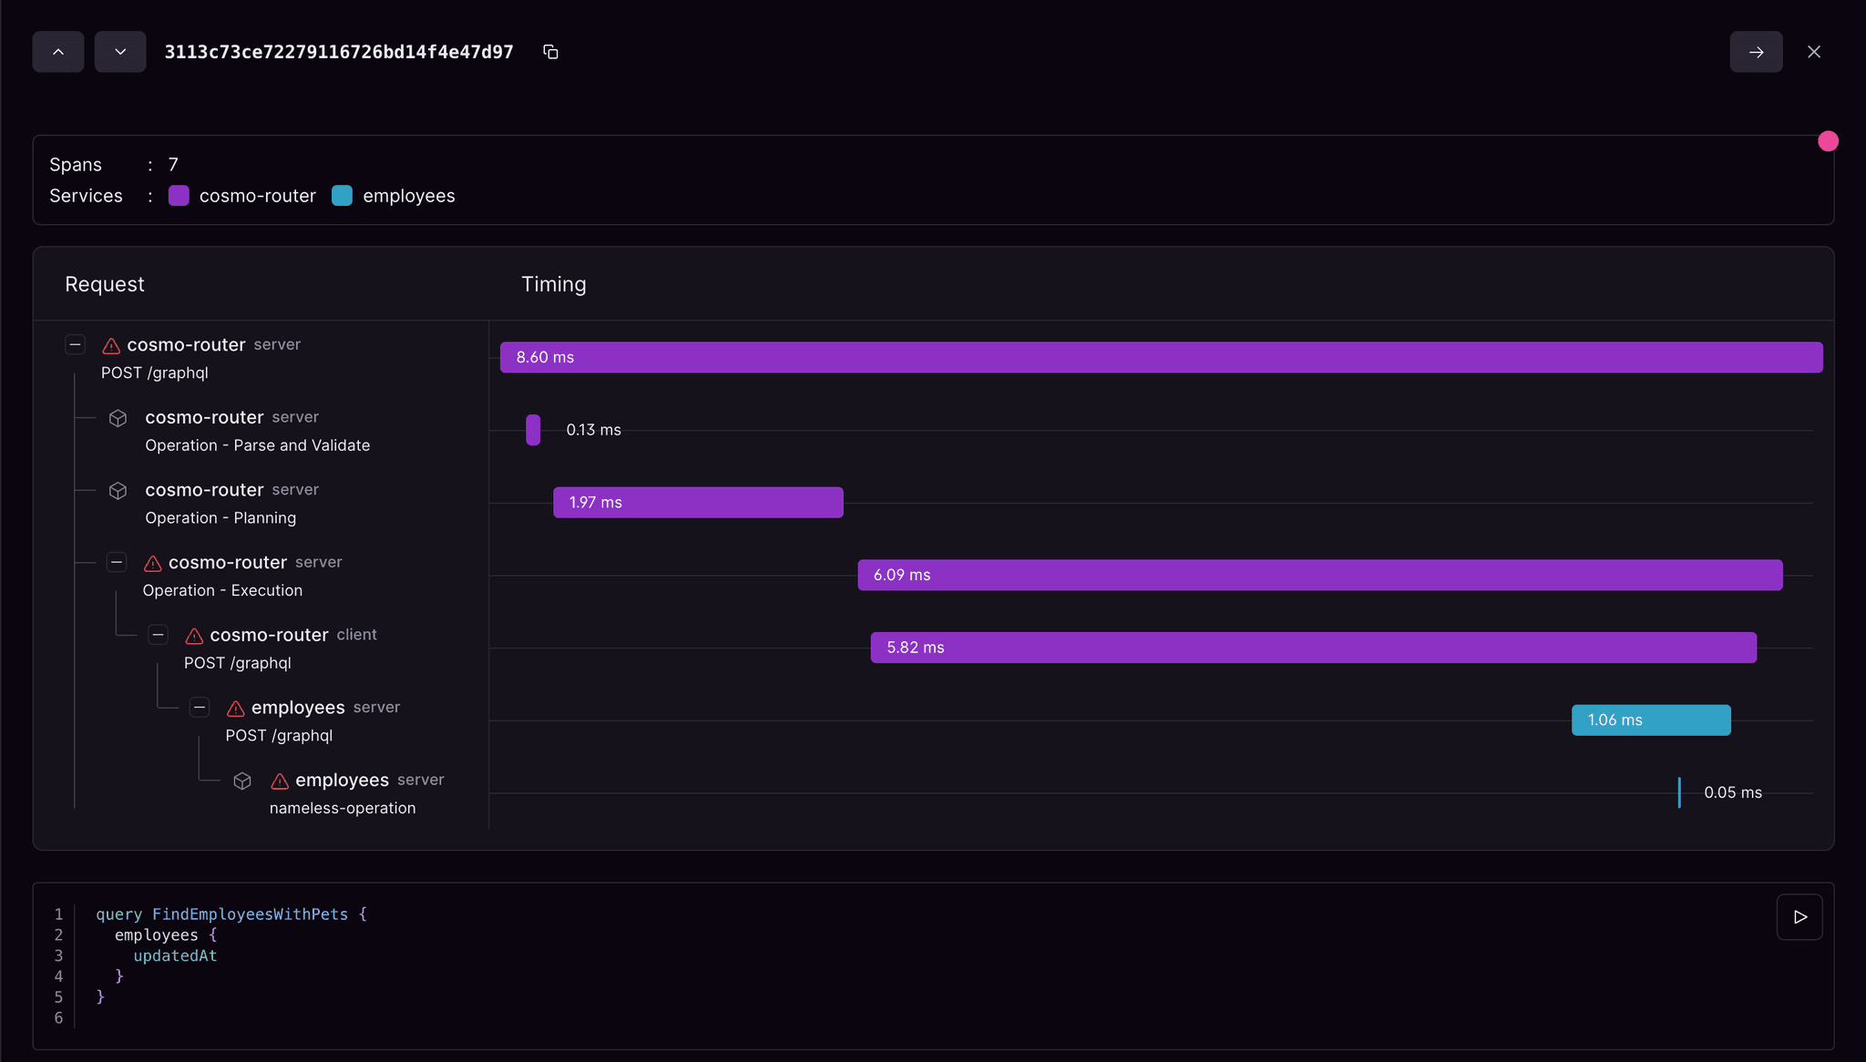This screenshot has width=1866, height=1062.
Task: Select the 1.97 ms Planning timing bar
Action: (698, 503)
